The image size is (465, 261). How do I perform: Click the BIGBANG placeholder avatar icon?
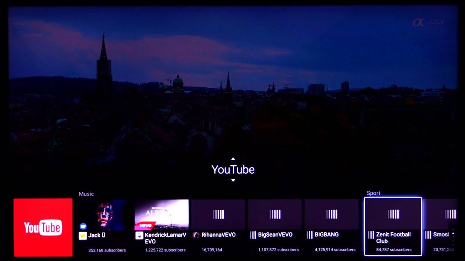310,235
